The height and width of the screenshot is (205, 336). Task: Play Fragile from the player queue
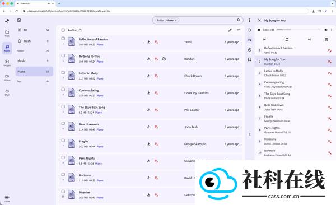295,119
